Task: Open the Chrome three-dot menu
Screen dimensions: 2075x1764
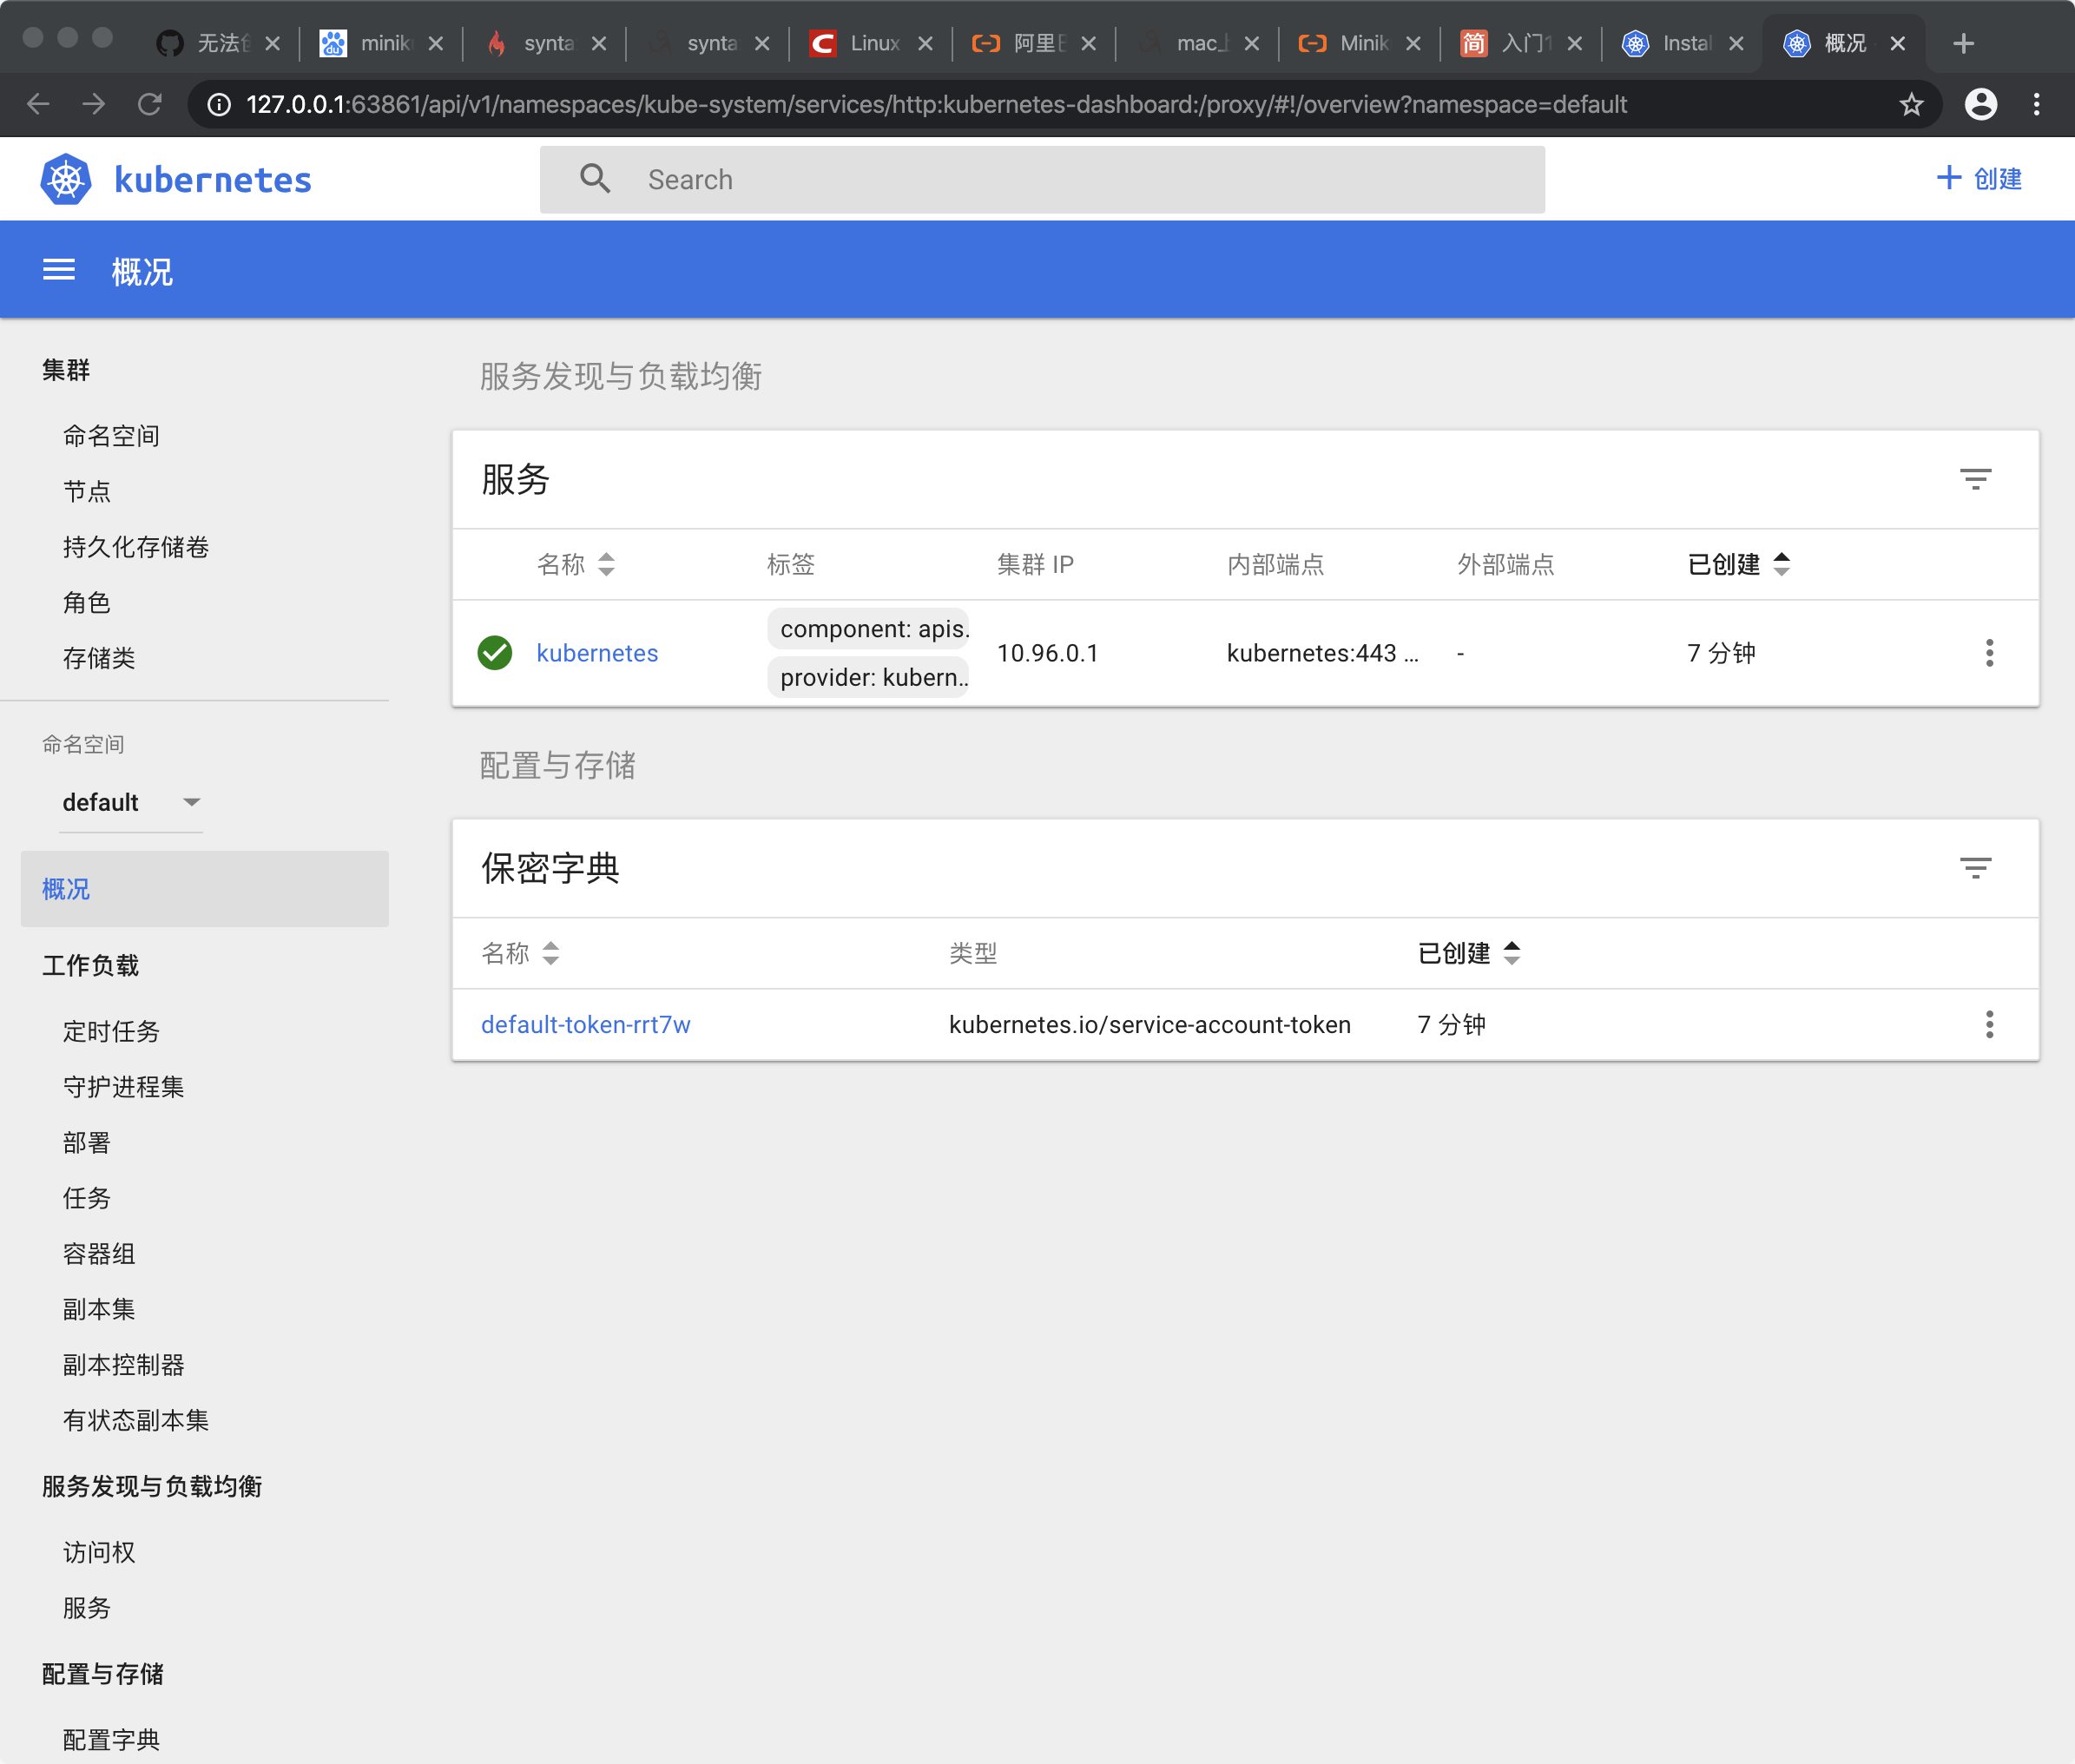Action: tap(2036, 104)
